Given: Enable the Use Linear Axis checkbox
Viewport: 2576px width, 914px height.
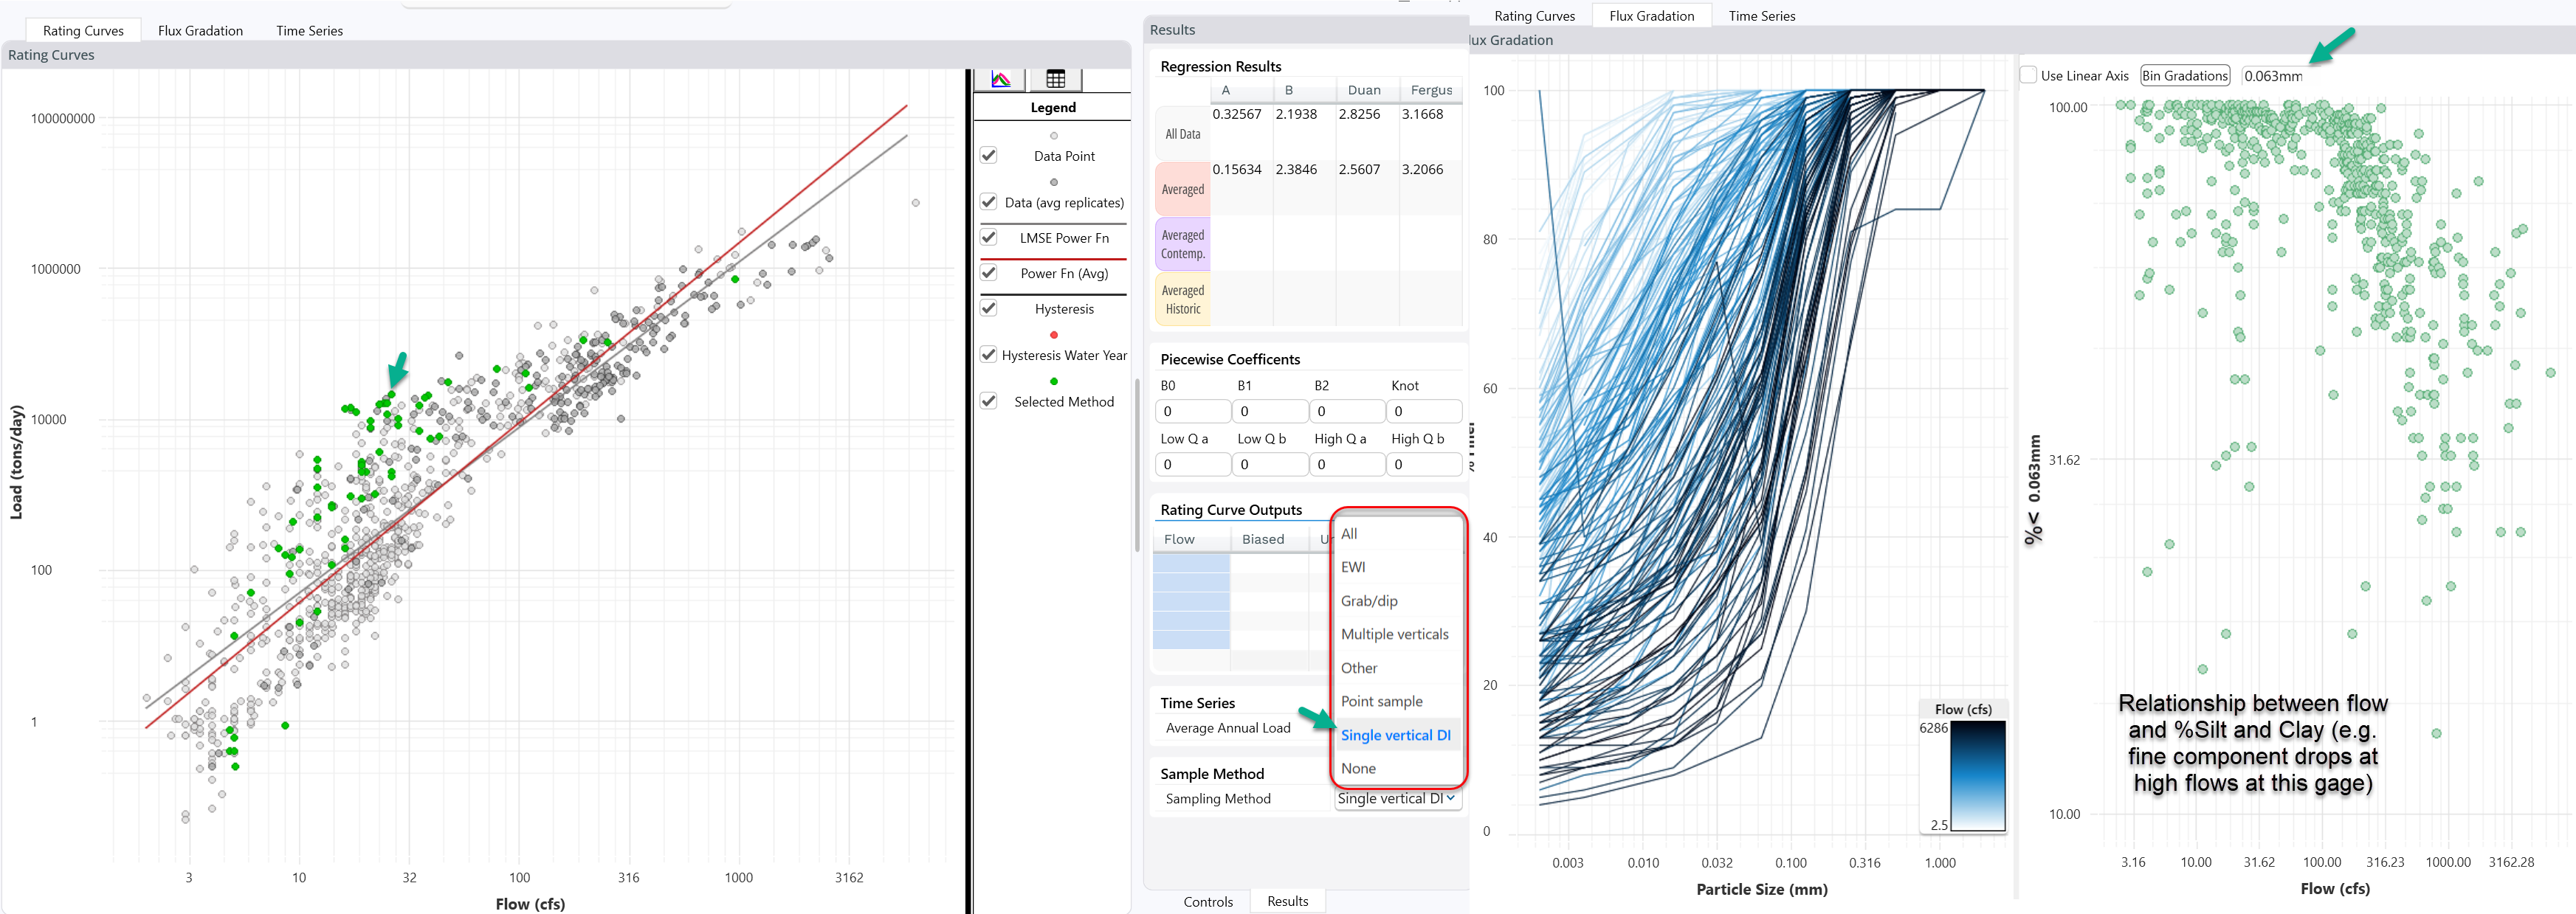Looking at the screenshot, I should [x=2028, y=75].
